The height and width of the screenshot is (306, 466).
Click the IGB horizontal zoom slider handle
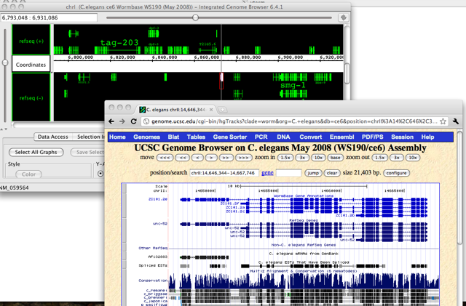[x=195, y=17]
